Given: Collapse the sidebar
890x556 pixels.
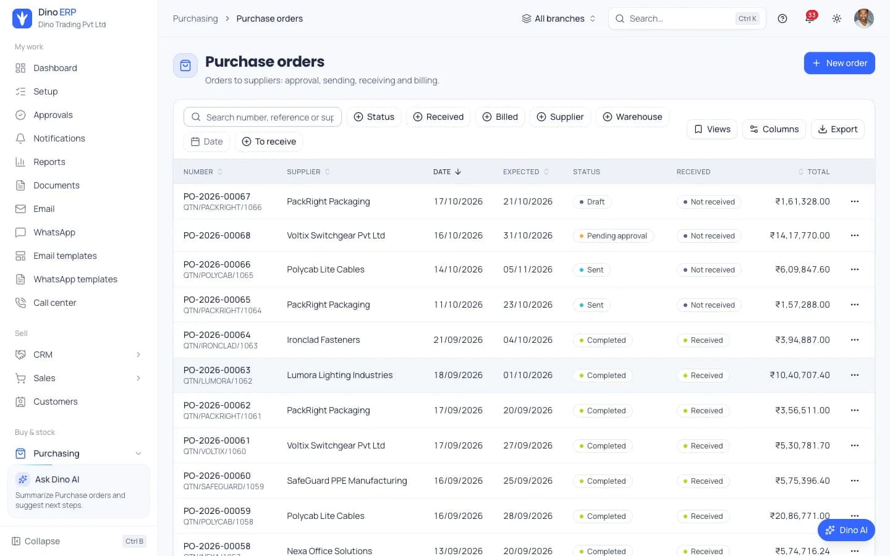Looking at the screenshot, I should (78, 541).
